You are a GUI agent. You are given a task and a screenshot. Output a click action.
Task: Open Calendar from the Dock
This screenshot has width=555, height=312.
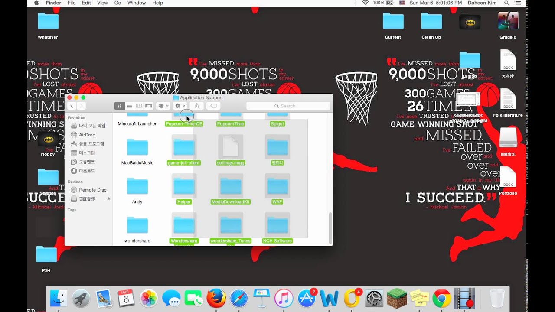point(126,298)
